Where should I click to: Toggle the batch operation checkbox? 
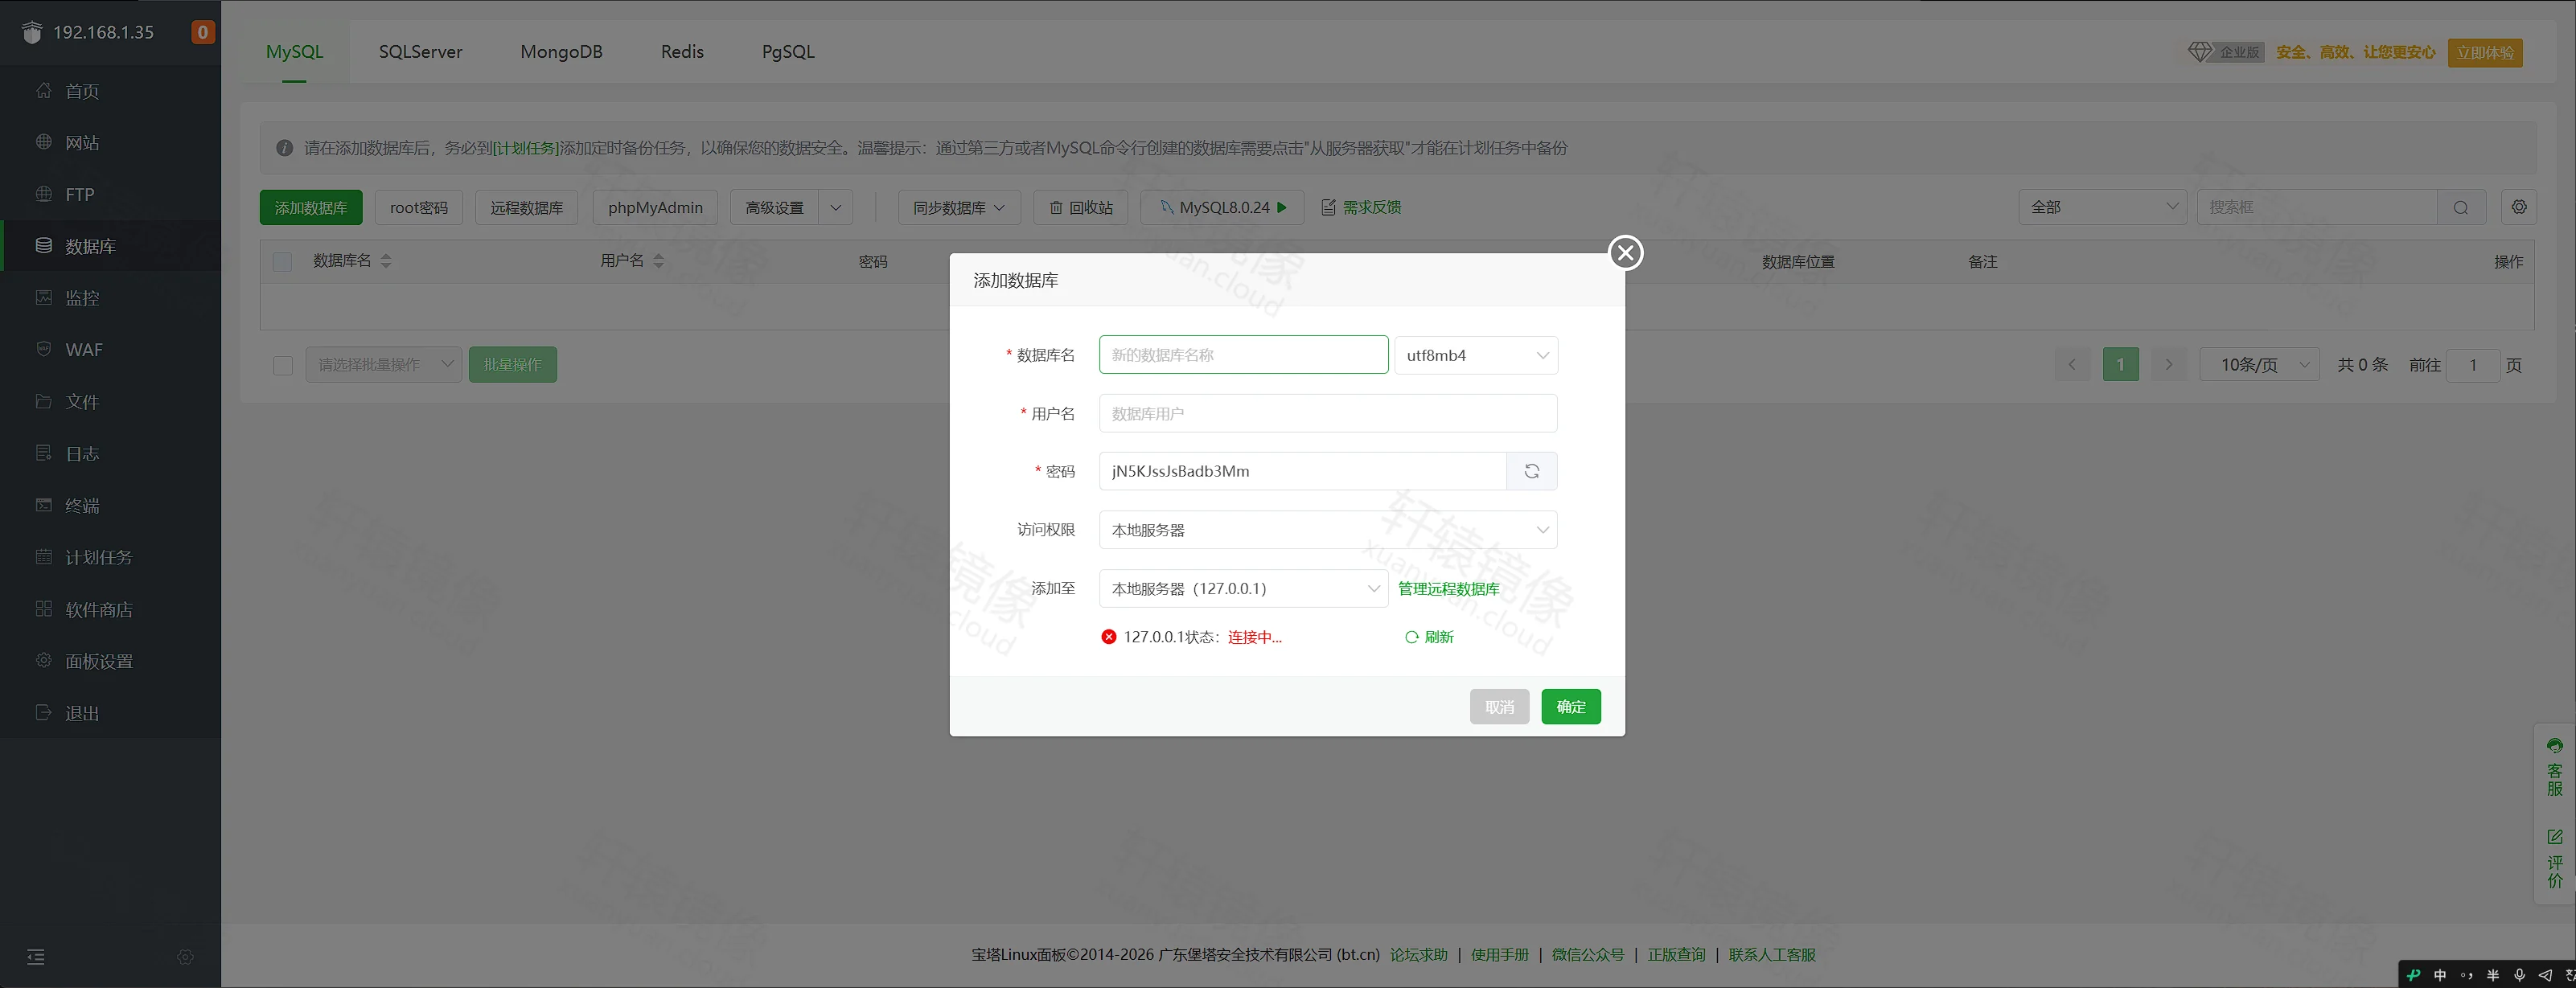pos(283,365)
